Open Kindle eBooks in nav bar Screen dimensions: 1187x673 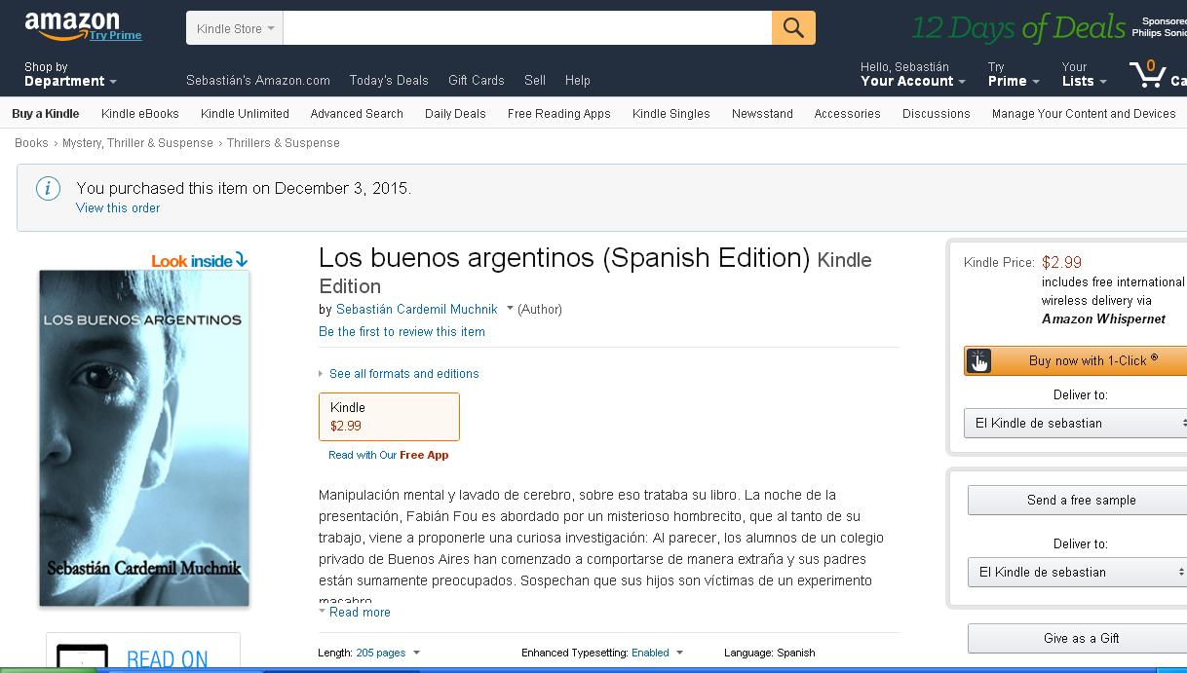click(x=140, y=113)
